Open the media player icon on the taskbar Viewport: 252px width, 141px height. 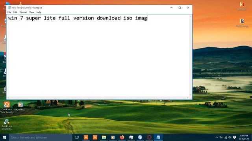pos(113,137)
